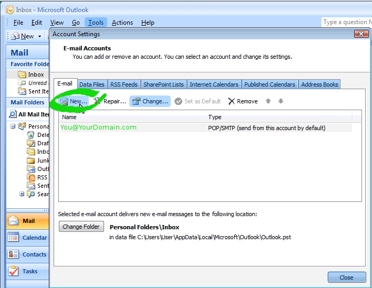Select the Personal Folders icon
This screenshot has width=372, height=288.
pos(22,126)
